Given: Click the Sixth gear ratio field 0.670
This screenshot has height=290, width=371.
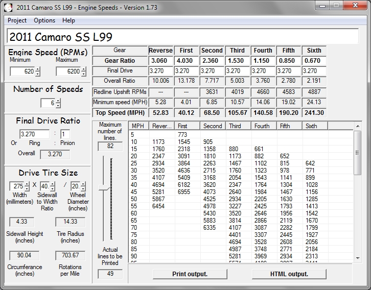Looking at the screenshot, I should point(313,60).
